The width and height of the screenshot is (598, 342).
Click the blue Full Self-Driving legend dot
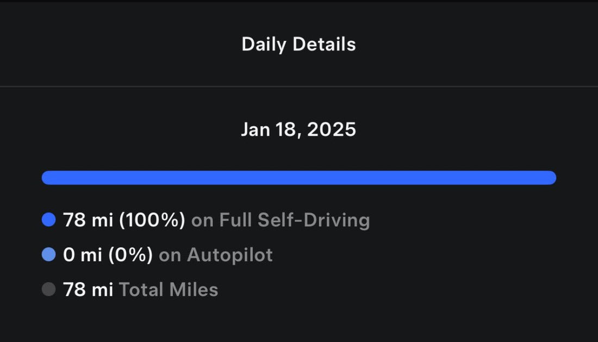coord(49,220)
